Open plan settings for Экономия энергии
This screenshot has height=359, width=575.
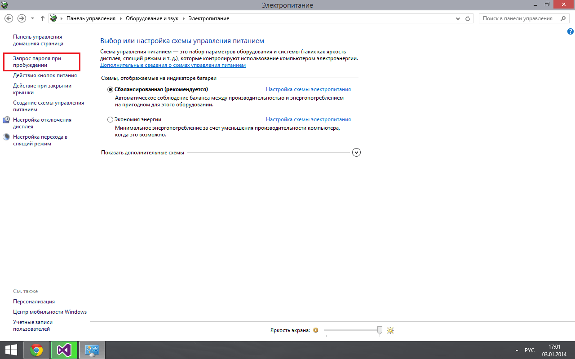pyautogui.click(x=308, y=119)
